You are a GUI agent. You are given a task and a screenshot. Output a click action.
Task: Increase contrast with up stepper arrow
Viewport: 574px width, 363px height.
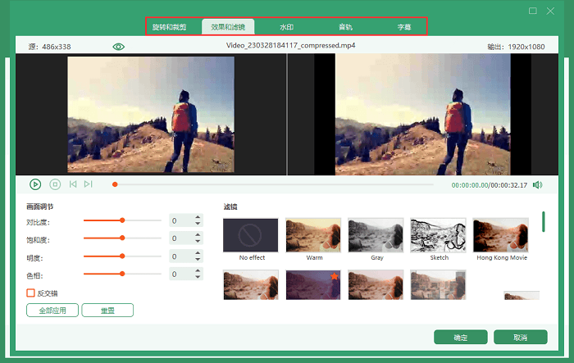(x=198, y=217)
